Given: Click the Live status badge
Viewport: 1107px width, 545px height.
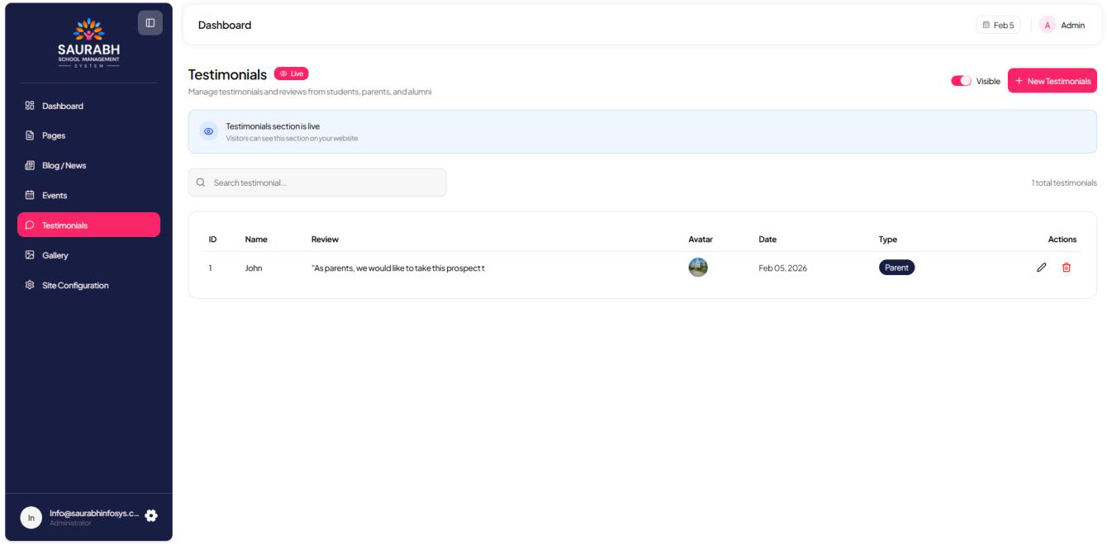Looking at the screenshot, I should [291, 73].
